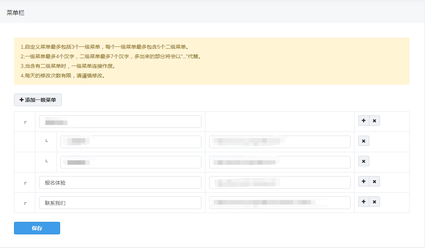The width and height of the screenshot is (425, 248).
Task: Edit the second submenu name field
Action: (131, 162)
